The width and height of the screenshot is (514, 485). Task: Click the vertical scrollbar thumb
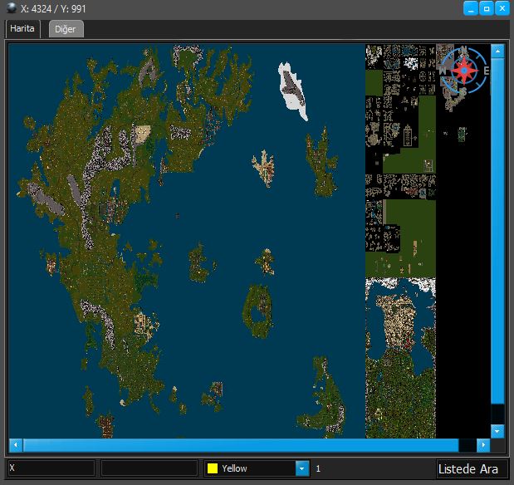coord(497,231)
